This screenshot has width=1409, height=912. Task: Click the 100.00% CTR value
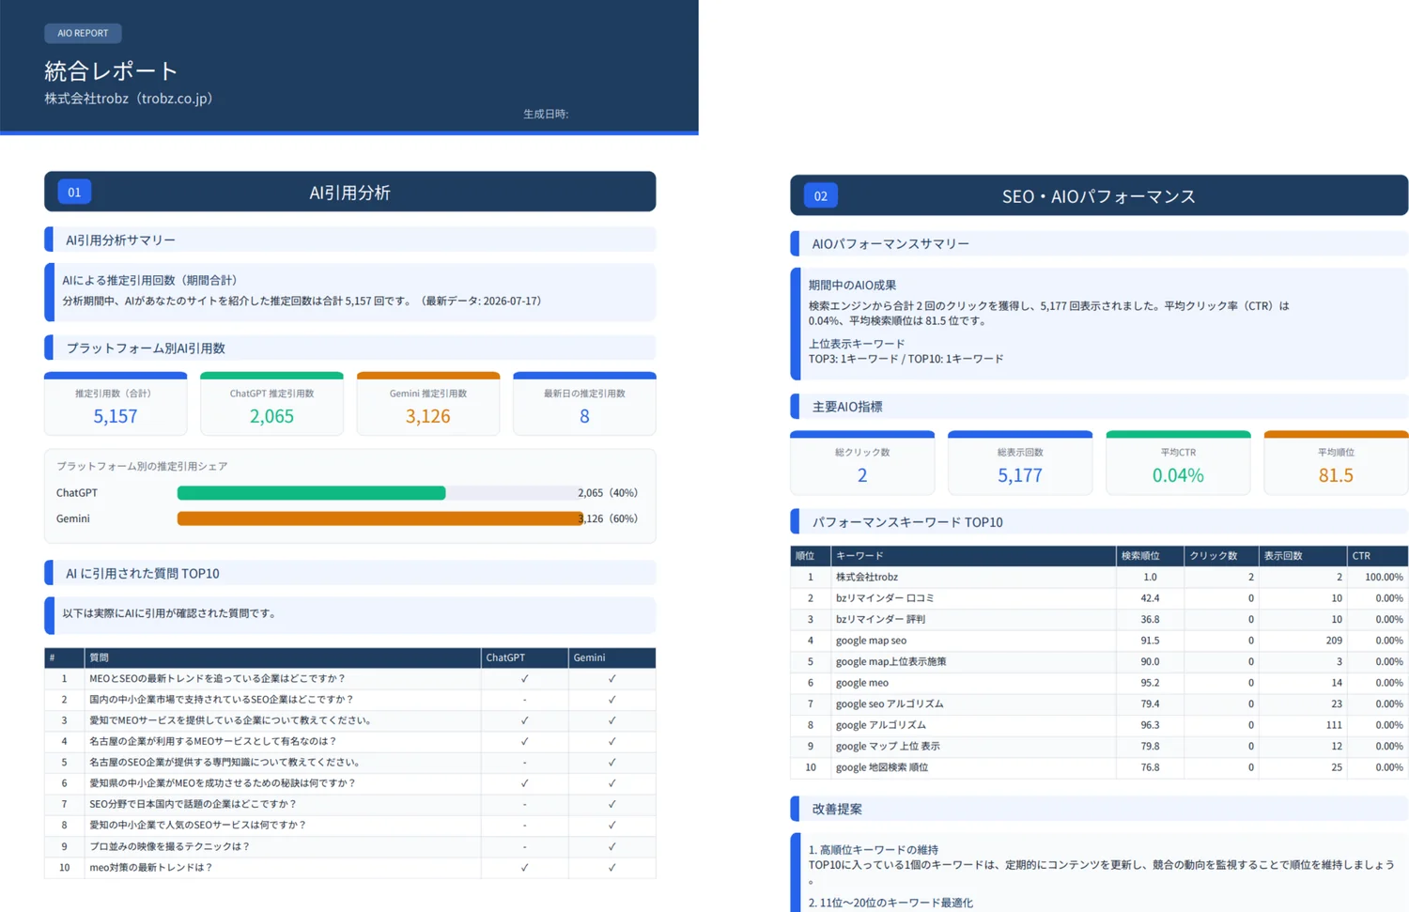pyautogui.click(x=1384, y=577)
